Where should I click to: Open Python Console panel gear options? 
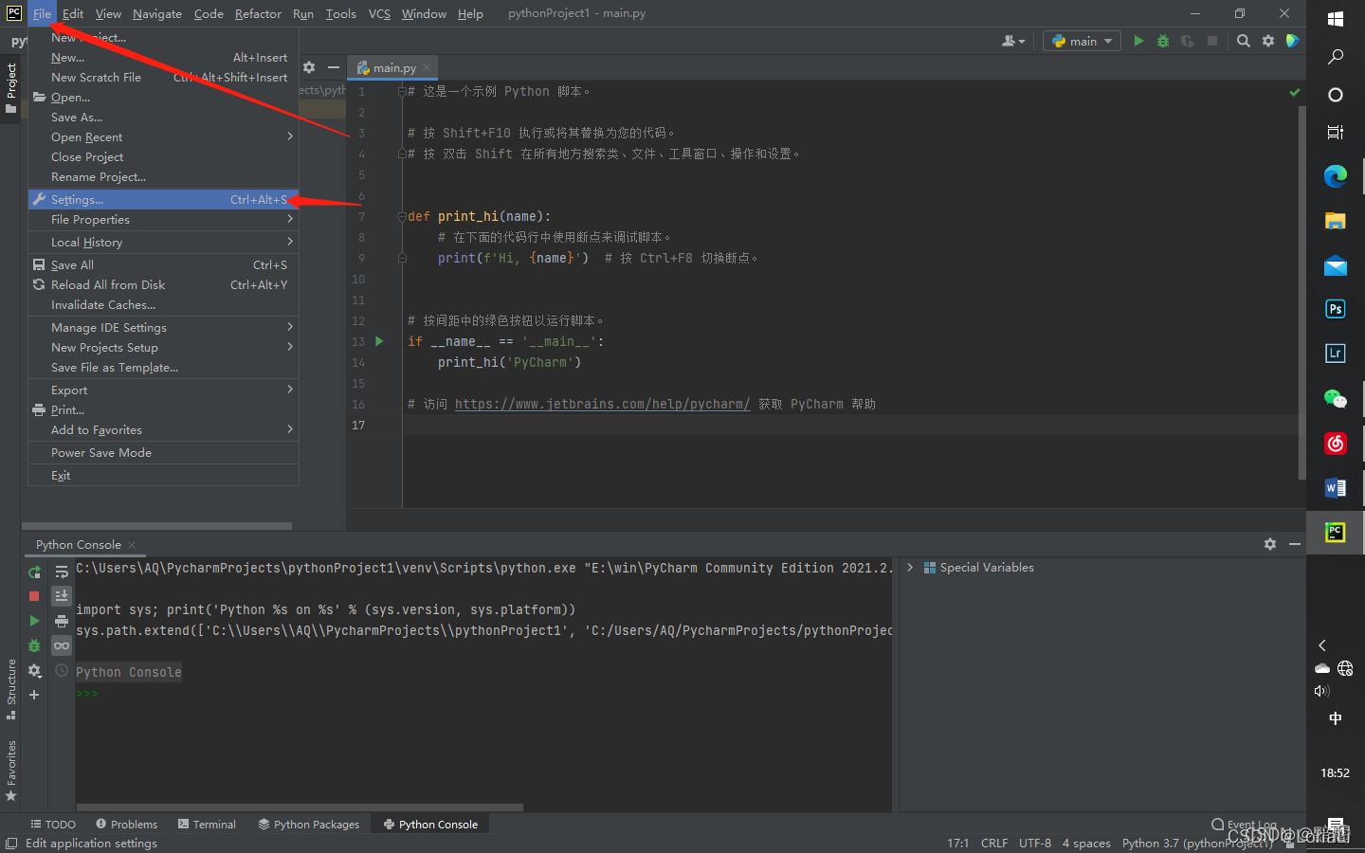(1270, 544)
